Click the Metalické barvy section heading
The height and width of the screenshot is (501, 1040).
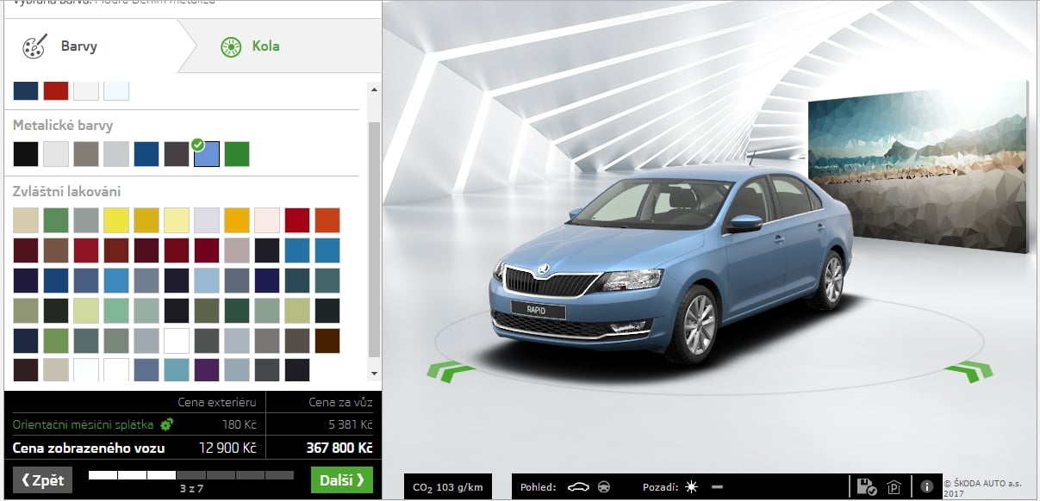[63, 126]
